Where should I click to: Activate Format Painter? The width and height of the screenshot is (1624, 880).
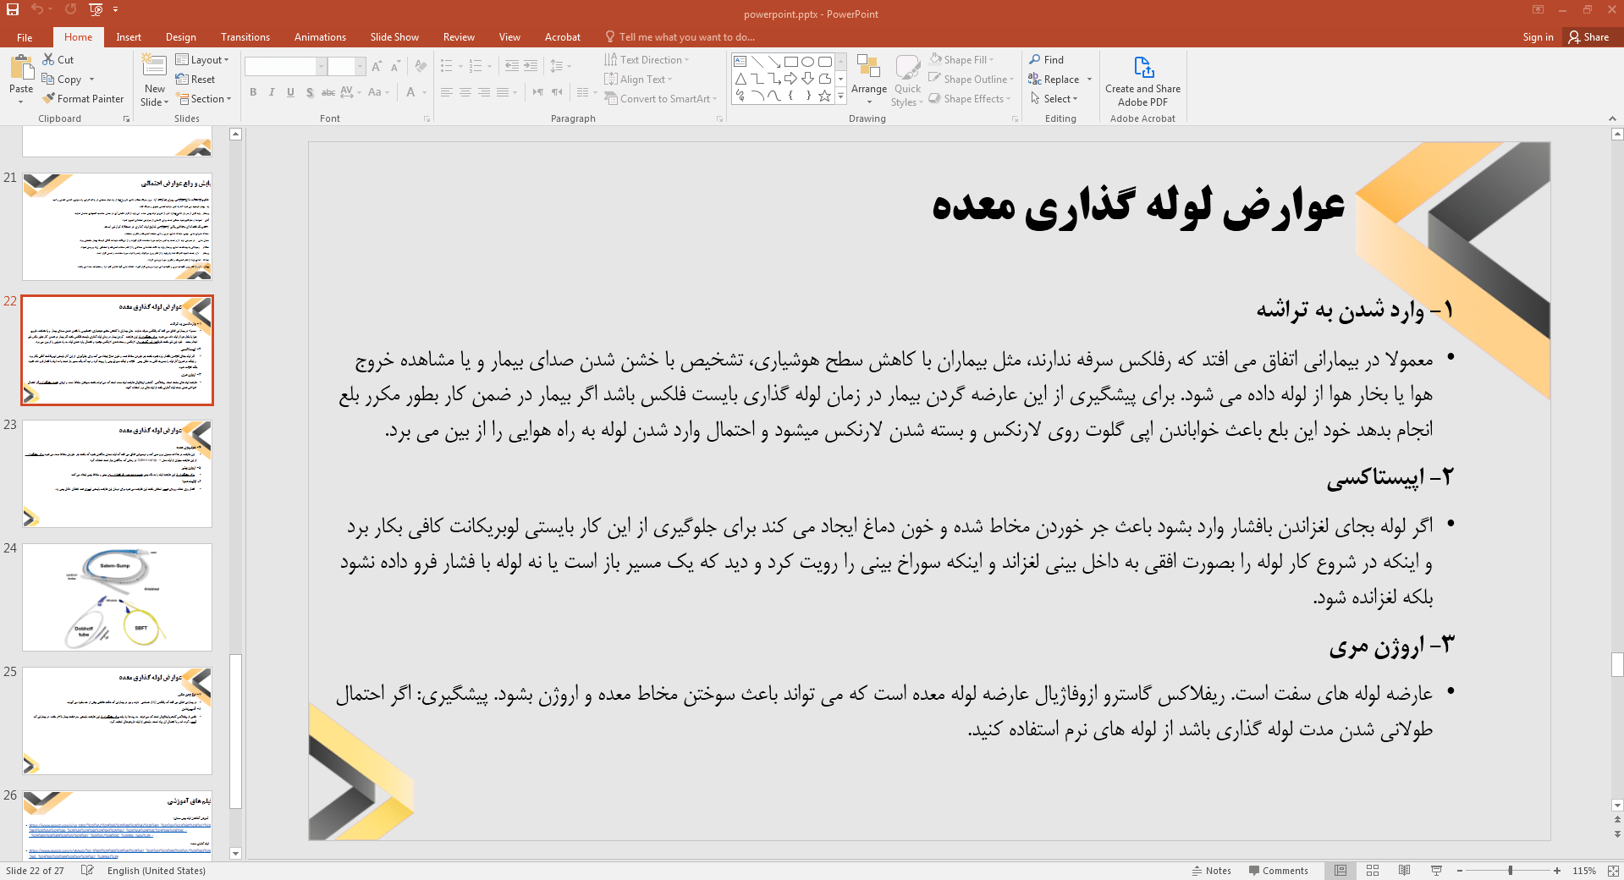tap(83, 99)
